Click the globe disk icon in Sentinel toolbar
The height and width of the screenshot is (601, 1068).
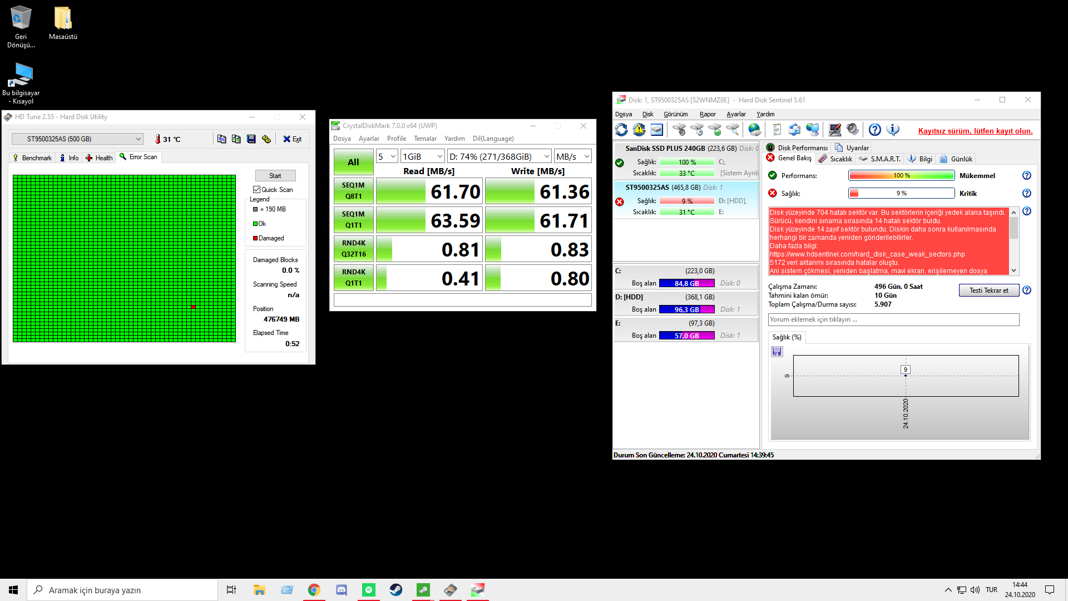(x=754, y=130)
